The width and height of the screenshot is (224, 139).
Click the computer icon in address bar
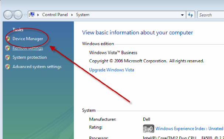[32, 15]
